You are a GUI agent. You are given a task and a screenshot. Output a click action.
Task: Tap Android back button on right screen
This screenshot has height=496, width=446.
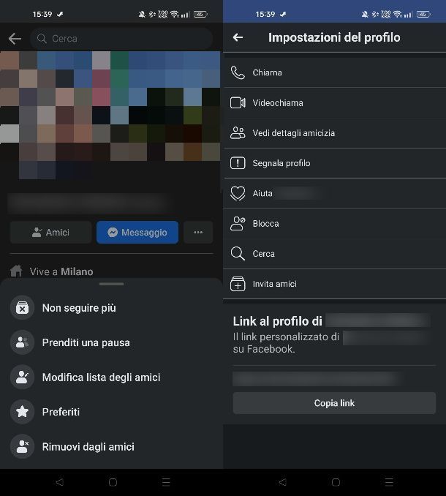click(x=282, y=482)
